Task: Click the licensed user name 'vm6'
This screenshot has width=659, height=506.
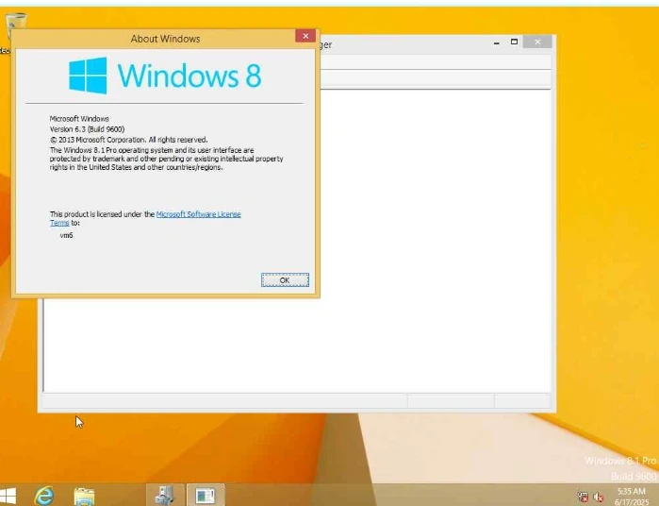Action: coord(66,235)
